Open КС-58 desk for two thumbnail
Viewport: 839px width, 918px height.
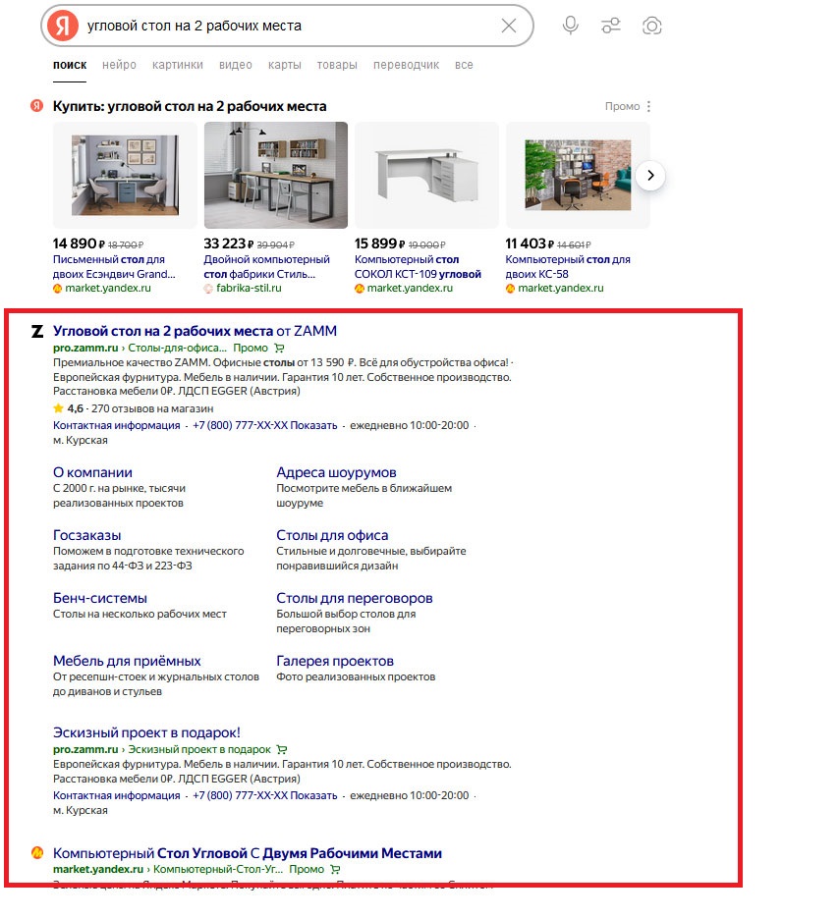(x=578, y=175)
